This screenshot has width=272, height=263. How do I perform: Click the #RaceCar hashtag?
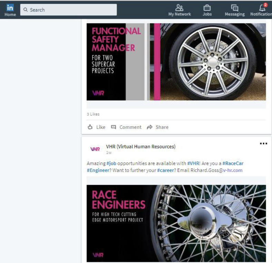pos(233,163)
